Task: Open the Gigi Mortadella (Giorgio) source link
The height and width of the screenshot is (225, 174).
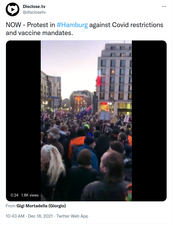Action: coord(41,206)
